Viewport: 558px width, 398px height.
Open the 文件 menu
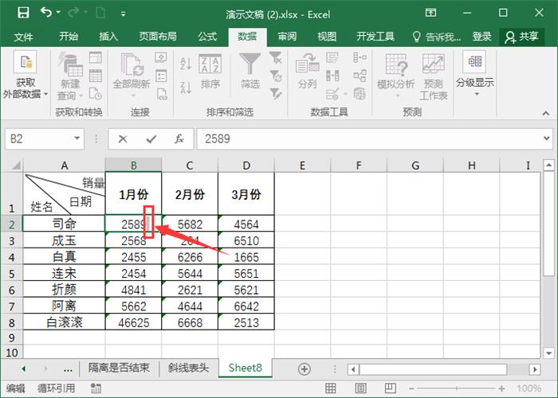[23, 37]
